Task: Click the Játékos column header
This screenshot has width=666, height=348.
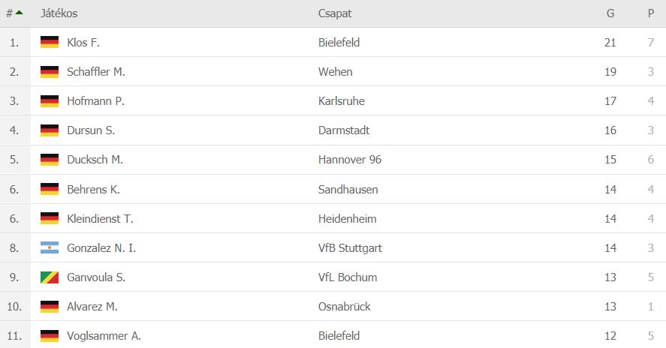Action: (59, 13)
